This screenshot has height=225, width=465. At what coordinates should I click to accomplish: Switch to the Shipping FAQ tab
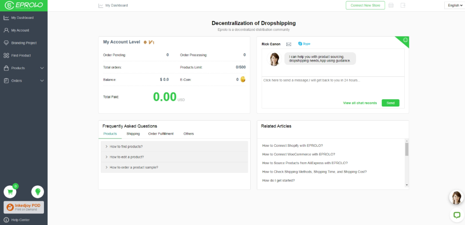pos(133,134)
